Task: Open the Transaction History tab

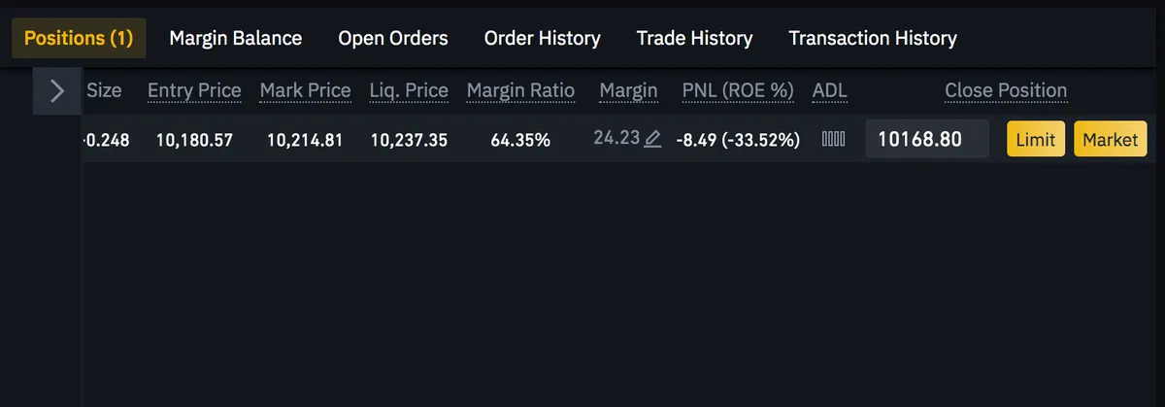Action: 873,38
